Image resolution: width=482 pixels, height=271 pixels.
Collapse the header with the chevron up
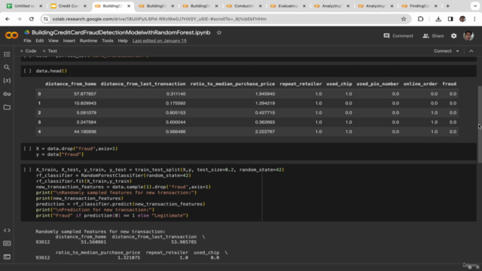pos(471,51)
